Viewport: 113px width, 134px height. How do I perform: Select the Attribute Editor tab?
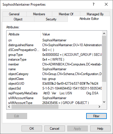tap(89, 19)
